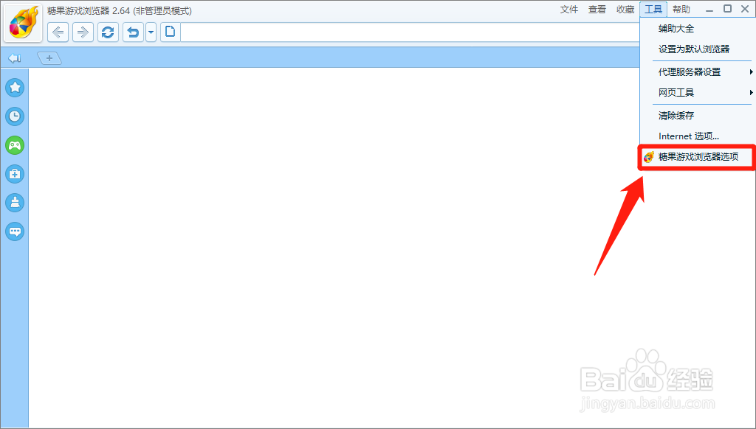Open the game controller sidebar icon
The height and width of the screenshot is (429, 756).
15,145
